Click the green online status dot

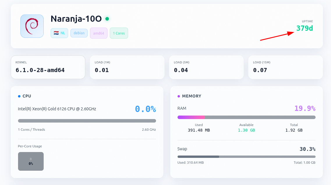click(x=107, y=19)
